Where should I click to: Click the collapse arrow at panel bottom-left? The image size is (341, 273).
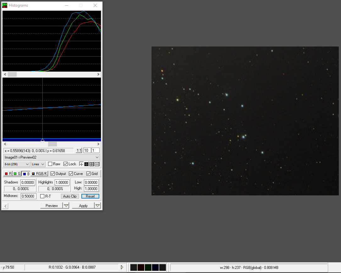click(x=6, y=206)
